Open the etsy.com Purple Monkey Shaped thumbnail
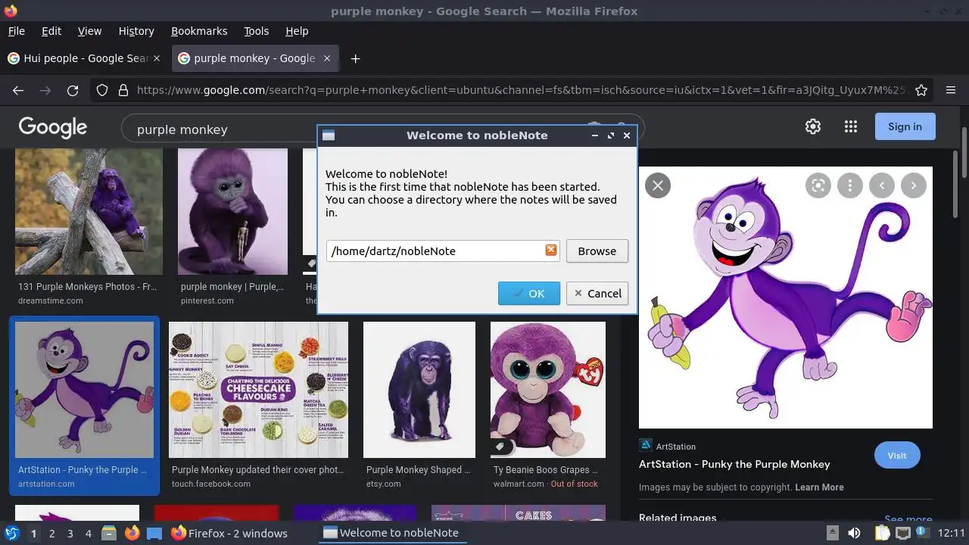The width and height of the screenshot is (969, 545). tap(419, 390)
